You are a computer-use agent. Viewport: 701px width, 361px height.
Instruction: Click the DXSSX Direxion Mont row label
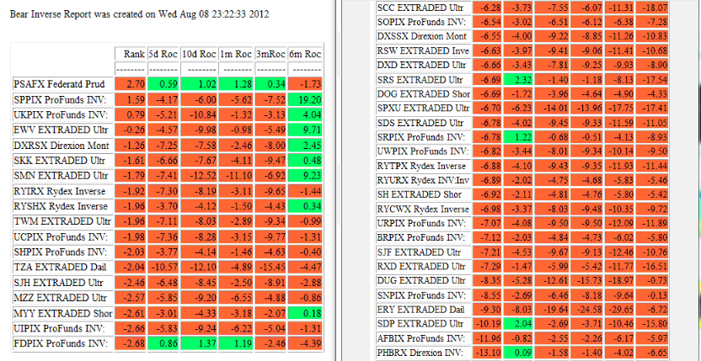coord(423,36)
